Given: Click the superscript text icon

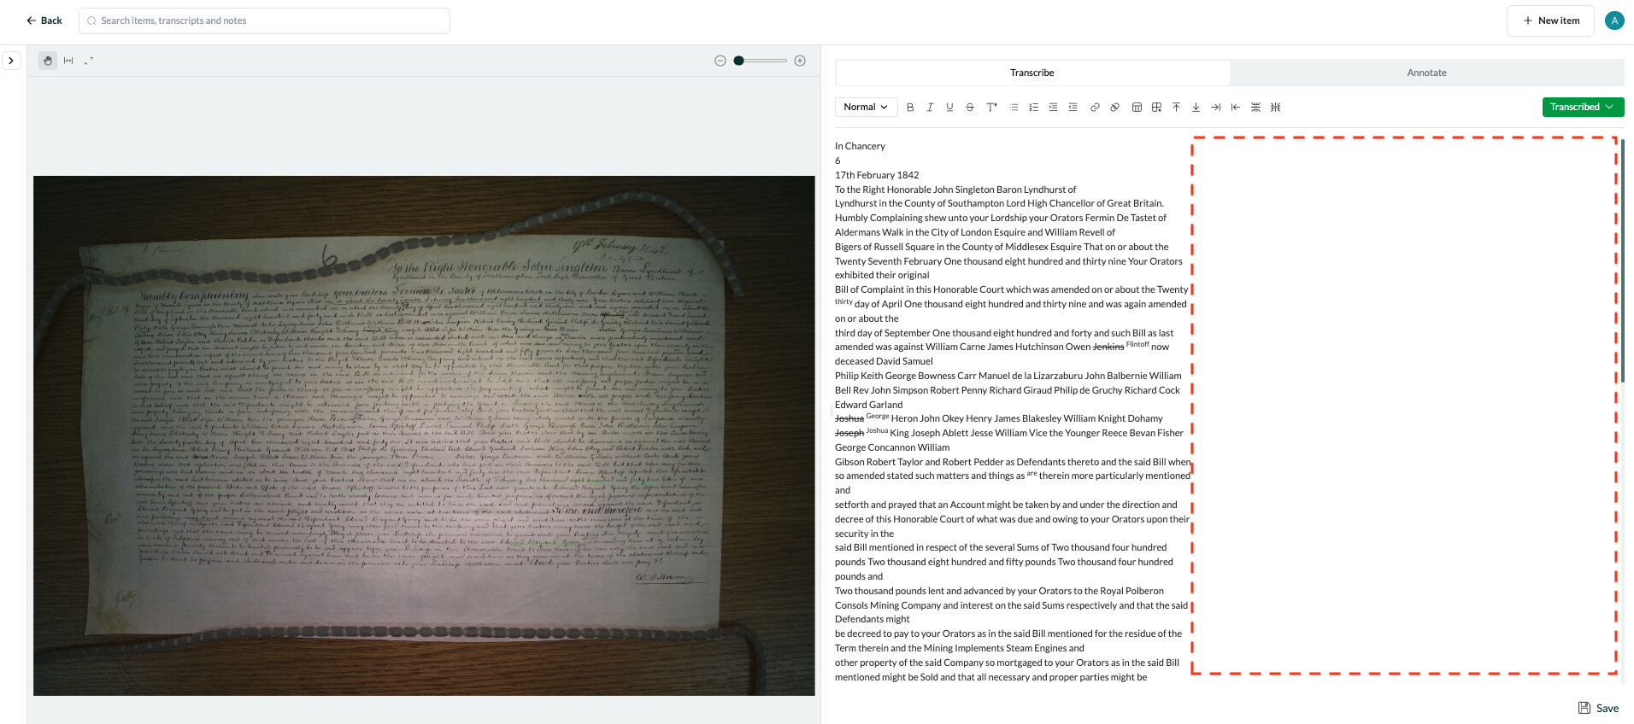Looking at the screenshot, I should click(x=991, y=107).
